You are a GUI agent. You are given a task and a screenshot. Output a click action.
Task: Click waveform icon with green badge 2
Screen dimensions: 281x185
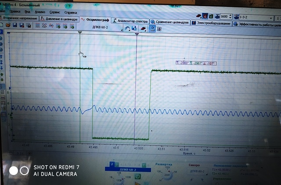pos(72,26)
